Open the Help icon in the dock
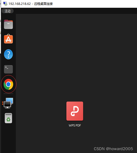137x153 pixels. coord(8,54)
